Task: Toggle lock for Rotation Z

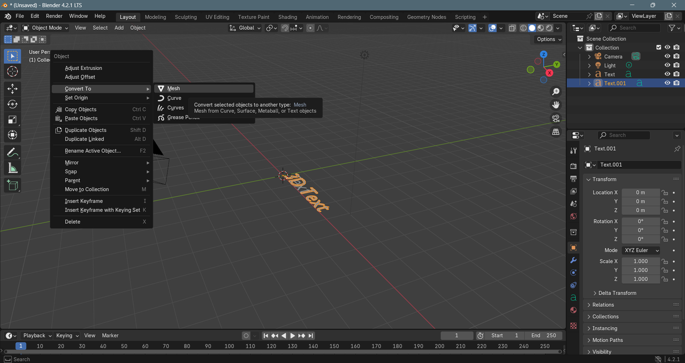Action: pos(664,239)
